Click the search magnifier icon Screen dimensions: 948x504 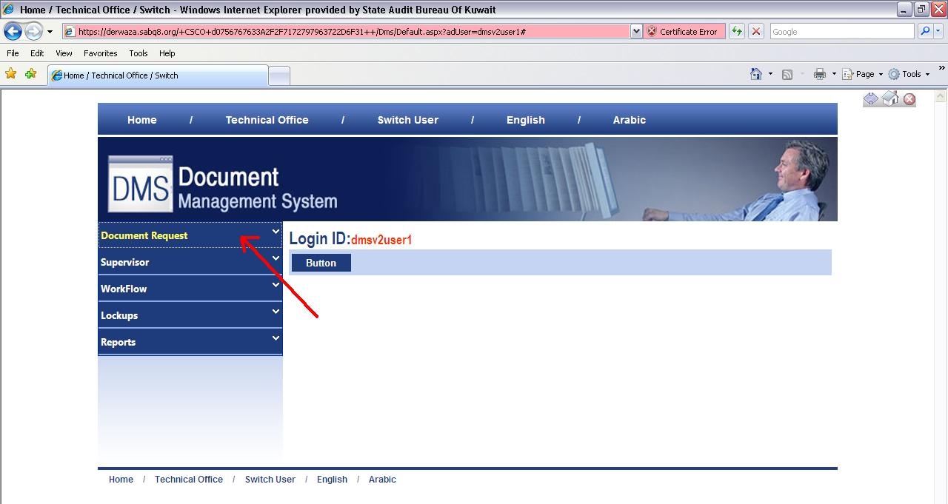click(x=924, y=32)
